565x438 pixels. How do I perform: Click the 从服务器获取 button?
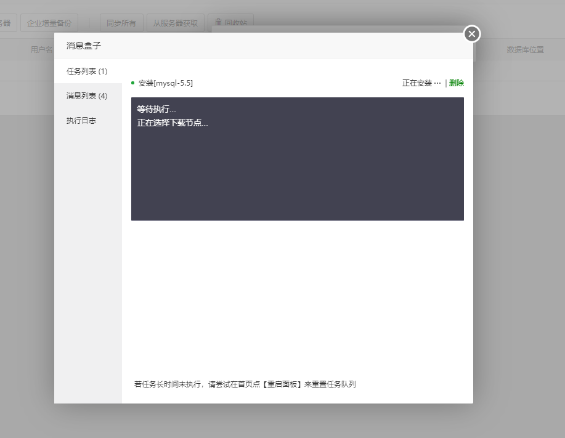tap(176, 23)
